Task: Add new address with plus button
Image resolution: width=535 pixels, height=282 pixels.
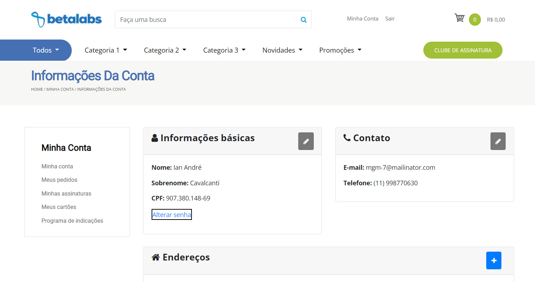Action: point(494,260)
